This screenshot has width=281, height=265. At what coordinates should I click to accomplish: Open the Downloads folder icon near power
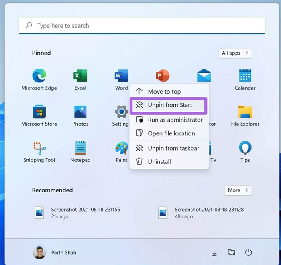click(x=214, y=252)
